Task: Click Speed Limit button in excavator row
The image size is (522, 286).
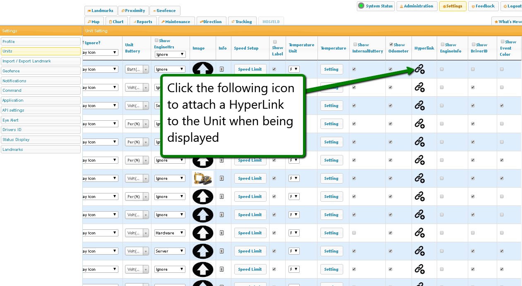Action: tap(250, 179)
